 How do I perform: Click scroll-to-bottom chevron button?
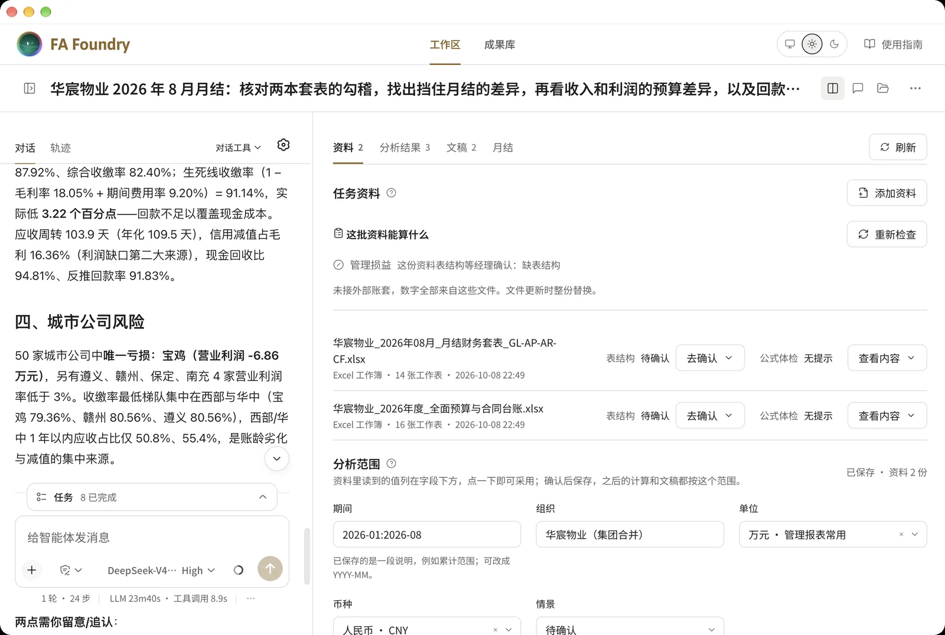[276, 459]
